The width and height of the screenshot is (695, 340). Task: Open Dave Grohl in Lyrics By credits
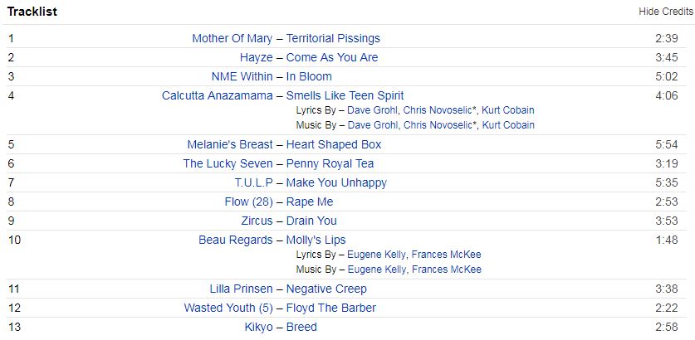coord(374,110)
